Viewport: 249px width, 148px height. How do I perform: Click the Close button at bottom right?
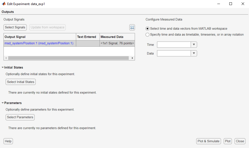click(x=240, y=141)
